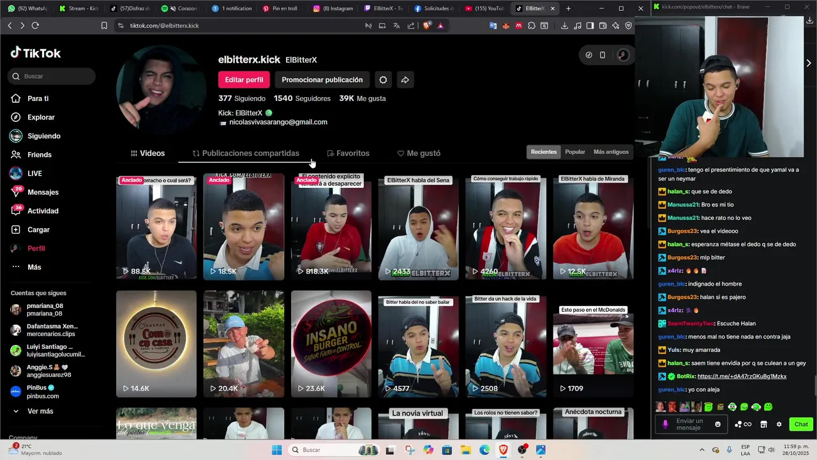The width and height of the screenshot is (817, 460).
Task: Click the TikTok Buscar search field
Action: [x=52, y=77]
